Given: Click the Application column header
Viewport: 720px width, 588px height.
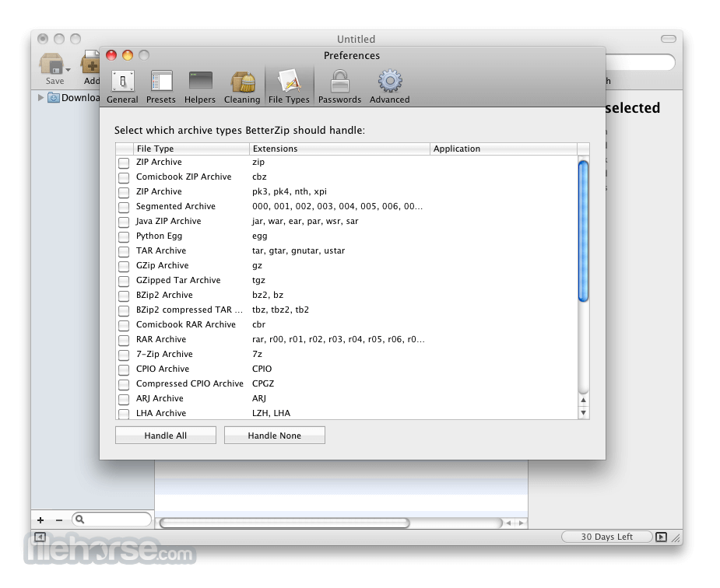Looking at the screenshot, I should tap(504, 149).
